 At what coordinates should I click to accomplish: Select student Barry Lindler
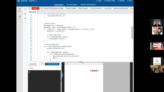[x=59, y=8]
